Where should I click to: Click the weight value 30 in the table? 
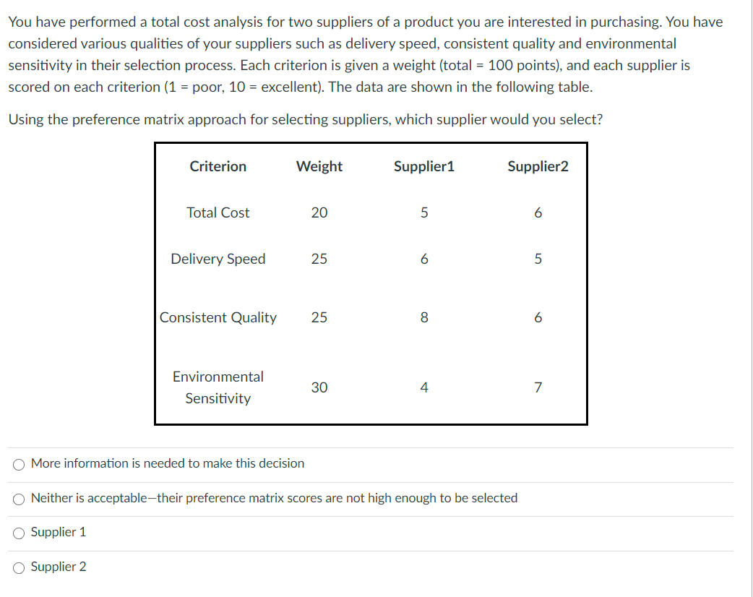(x=319, y=387)
